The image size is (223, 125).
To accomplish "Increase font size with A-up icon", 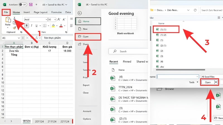I will (59, 19).
